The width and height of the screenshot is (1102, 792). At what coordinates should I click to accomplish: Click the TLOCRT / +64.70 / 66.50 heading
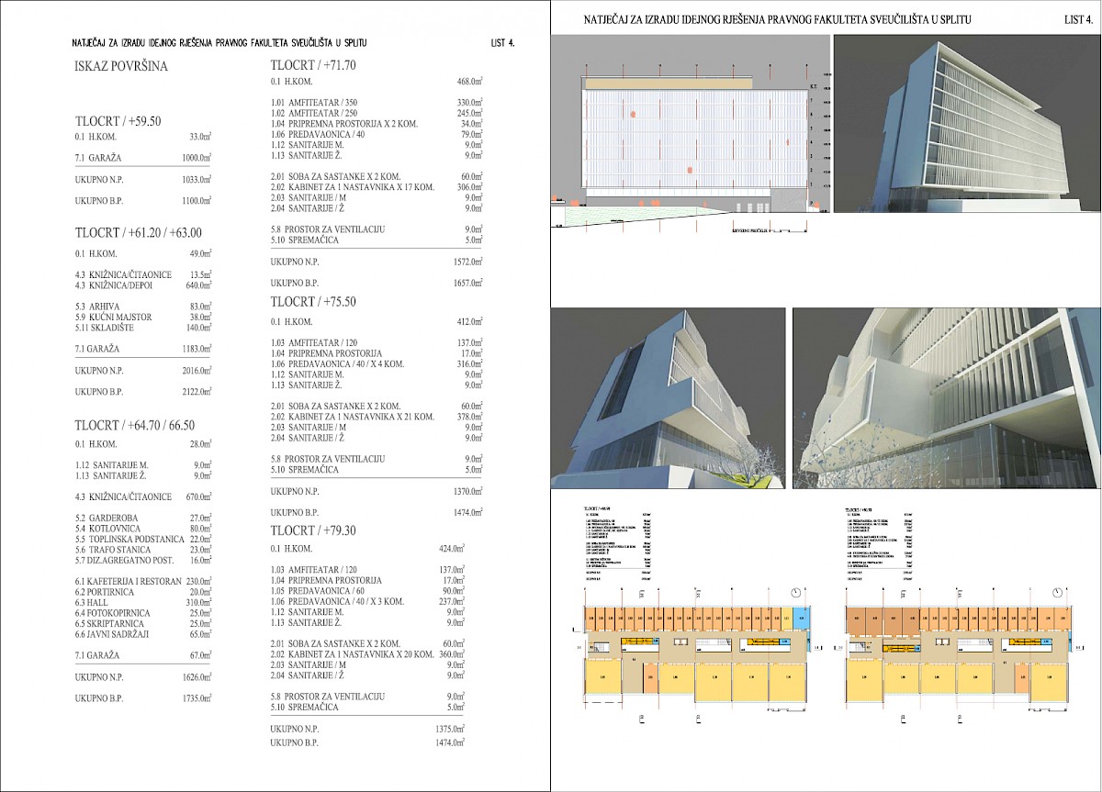(x=135, y=425)
